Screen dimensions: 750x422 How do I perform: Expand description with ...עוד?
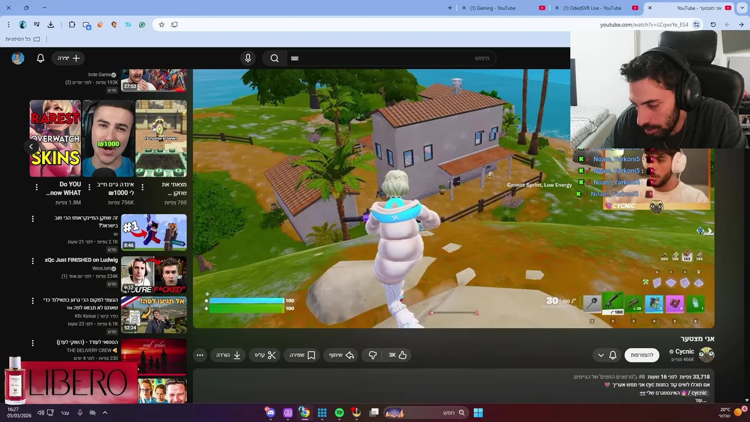coord(701,400)
